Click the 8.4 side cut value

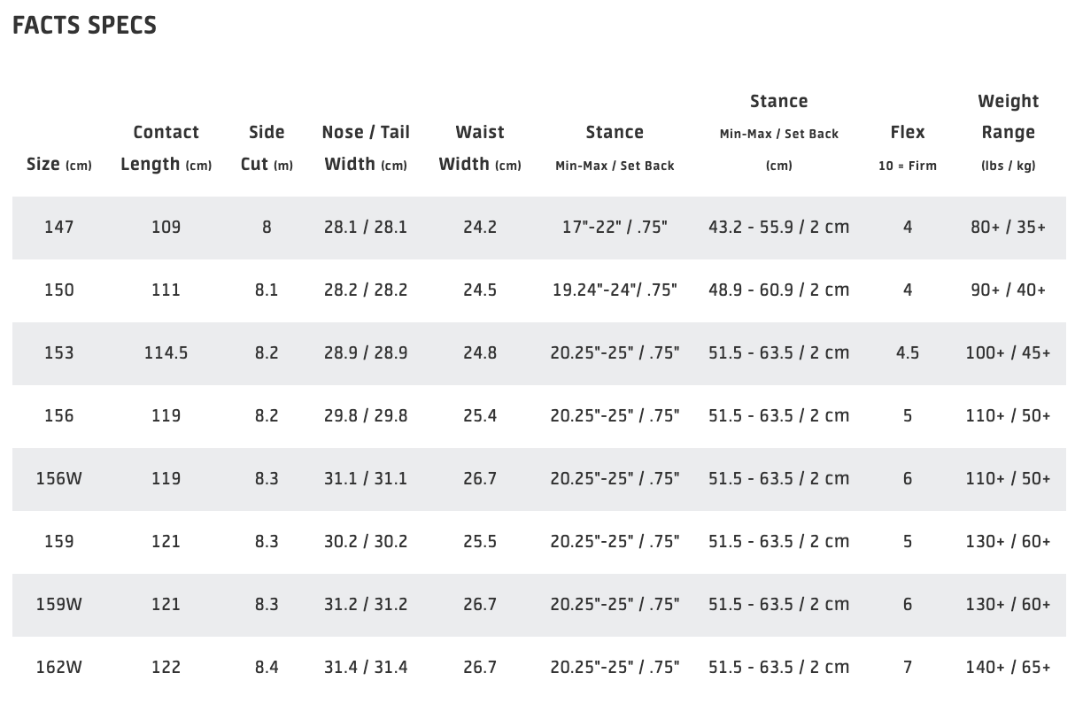267,668
